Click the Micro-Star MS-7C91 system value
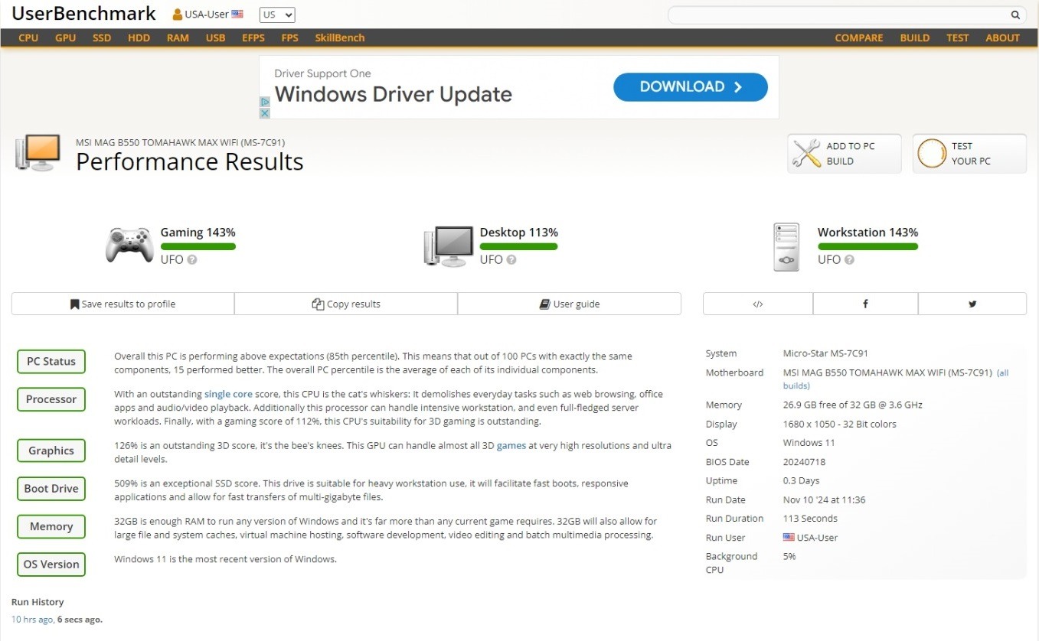 tap(825, 353)
